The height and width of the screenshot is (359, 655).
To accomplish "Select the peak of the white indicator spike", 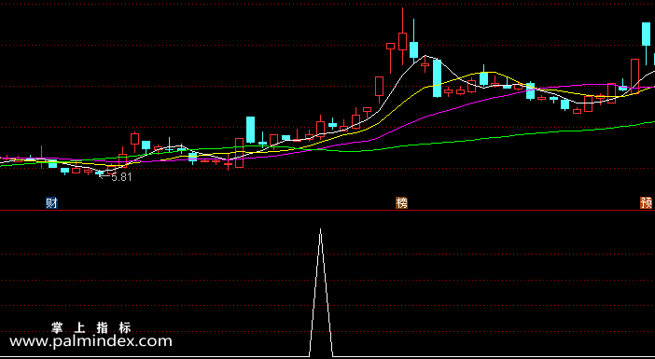I will click(320, 230).
